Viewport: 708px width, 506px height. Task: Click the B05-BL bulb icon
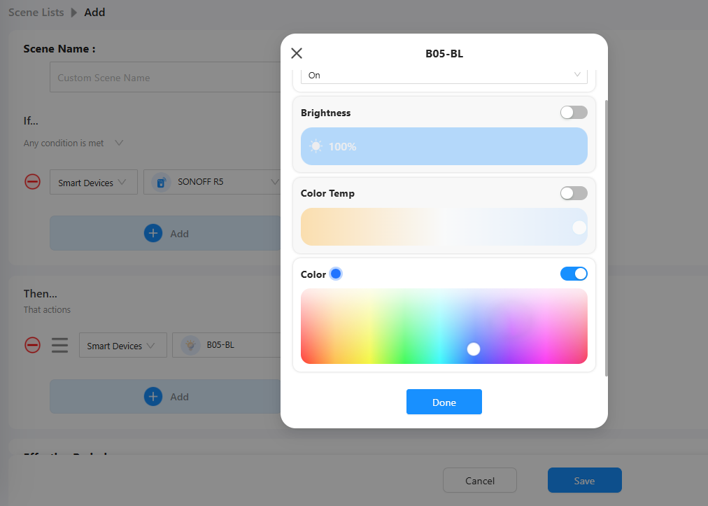point(190,345)
